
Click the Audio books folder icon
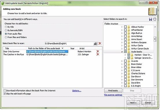pos(129,52)
